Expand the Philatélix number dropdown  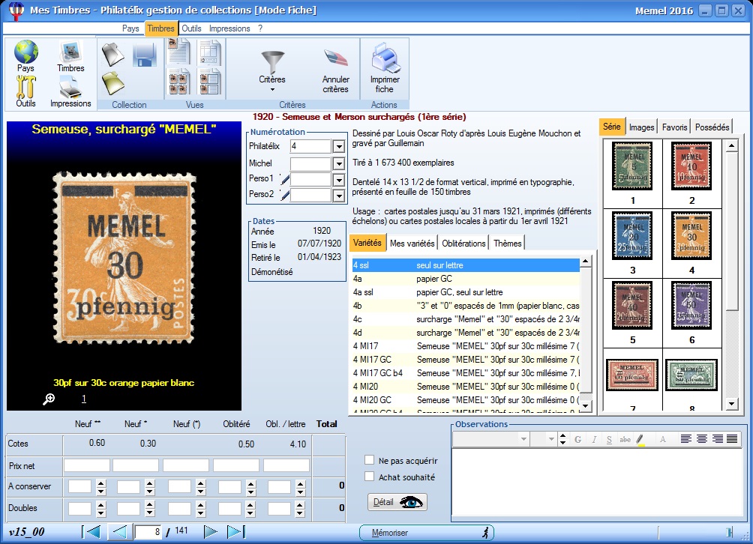coord(338,146)
